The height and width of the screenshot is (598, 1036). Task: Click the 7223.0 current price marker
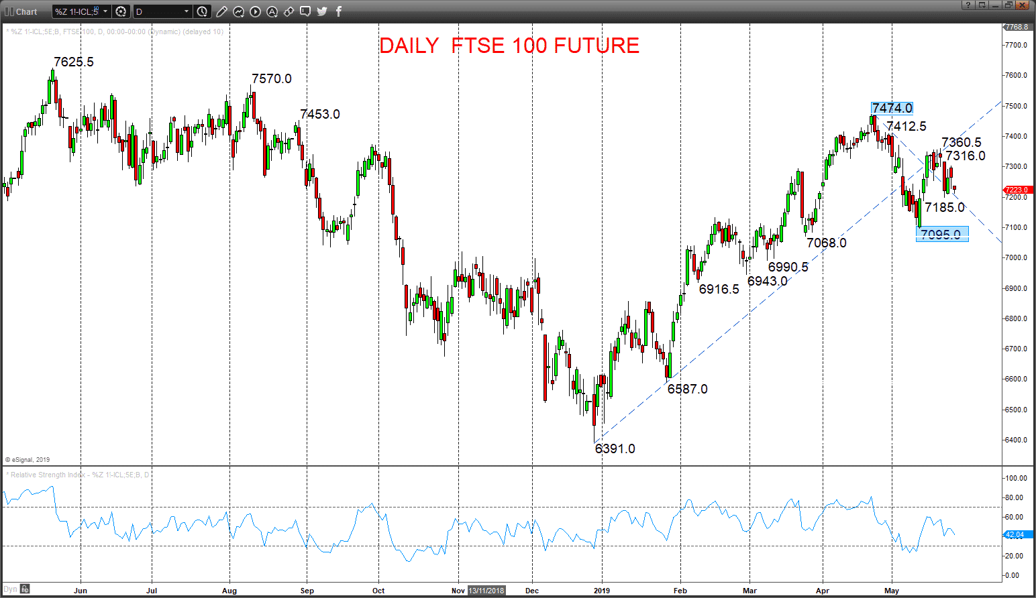tap(1016, 190)
